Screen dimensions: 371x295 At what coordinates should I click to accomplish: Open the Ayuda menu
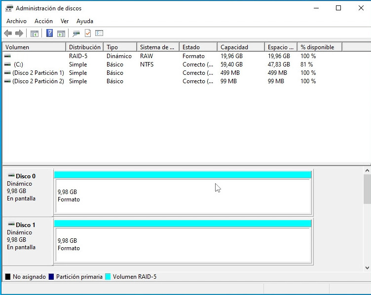(85, 21)
